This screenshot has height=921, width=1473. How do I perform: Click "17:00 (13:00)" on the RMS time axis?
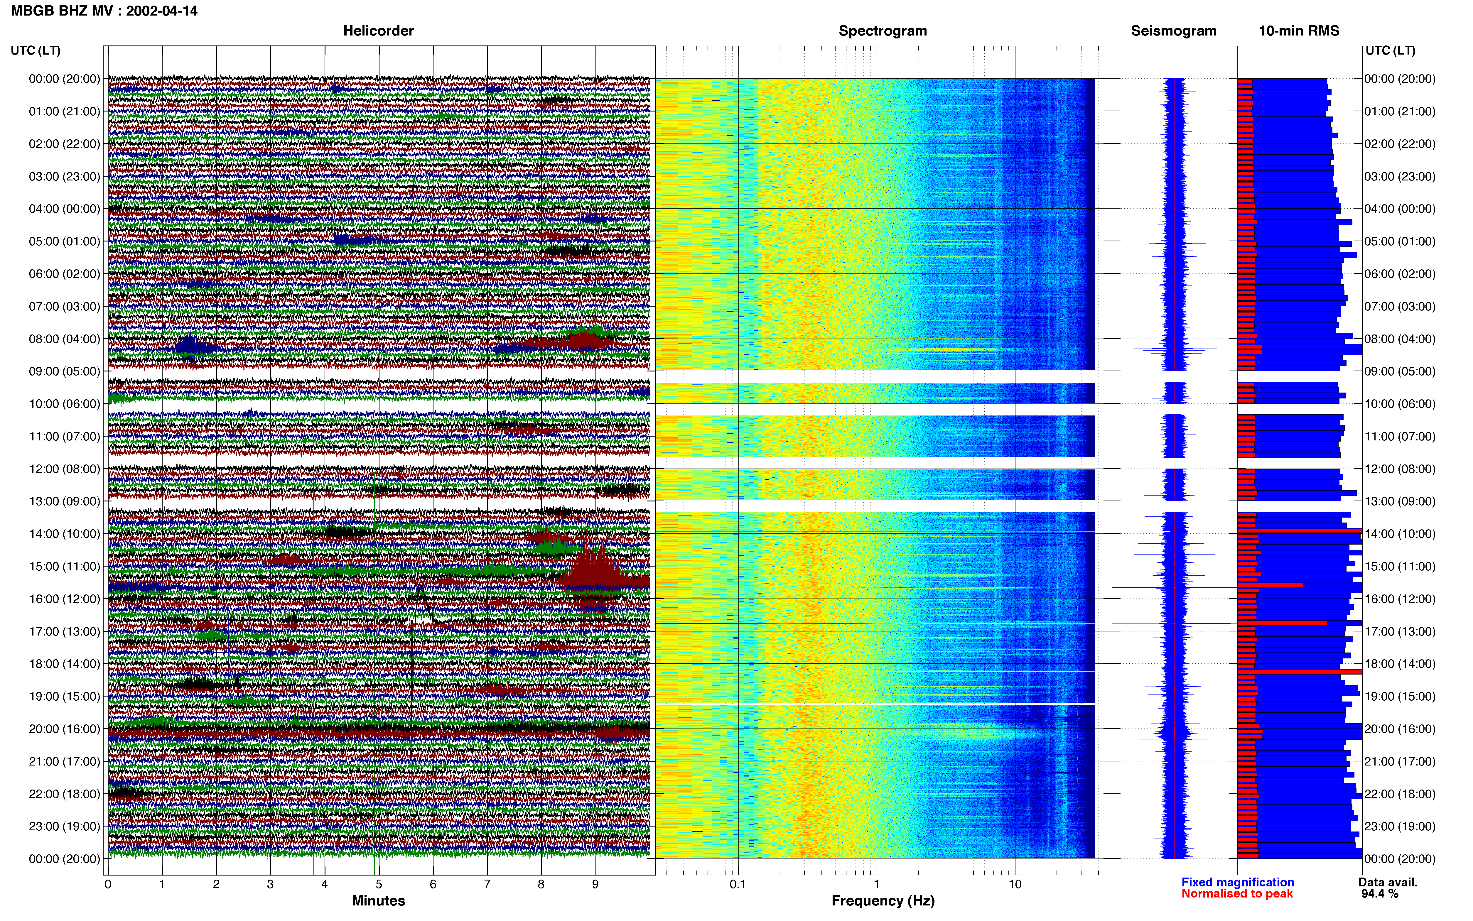1400,631
